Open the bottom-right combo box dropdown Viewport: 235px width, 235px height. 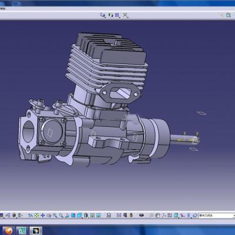[234, 216]
